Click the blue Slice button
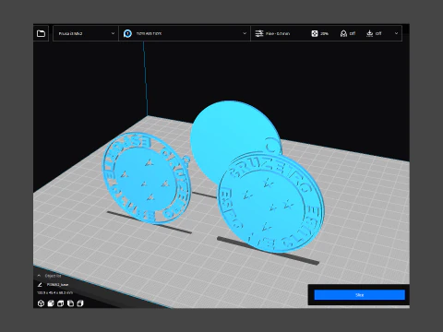Viewport: 443px width, 332px height. (359, 295)
